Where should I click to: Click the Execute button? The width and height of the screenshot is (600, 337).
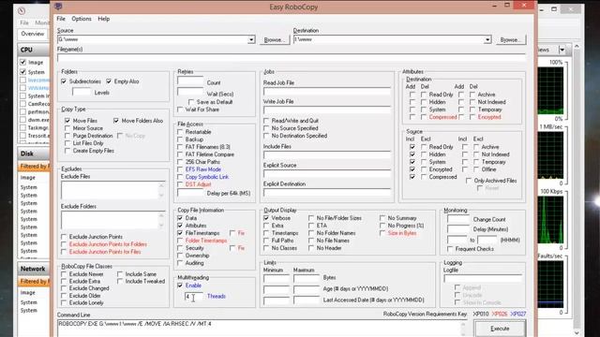click(500, 329)
